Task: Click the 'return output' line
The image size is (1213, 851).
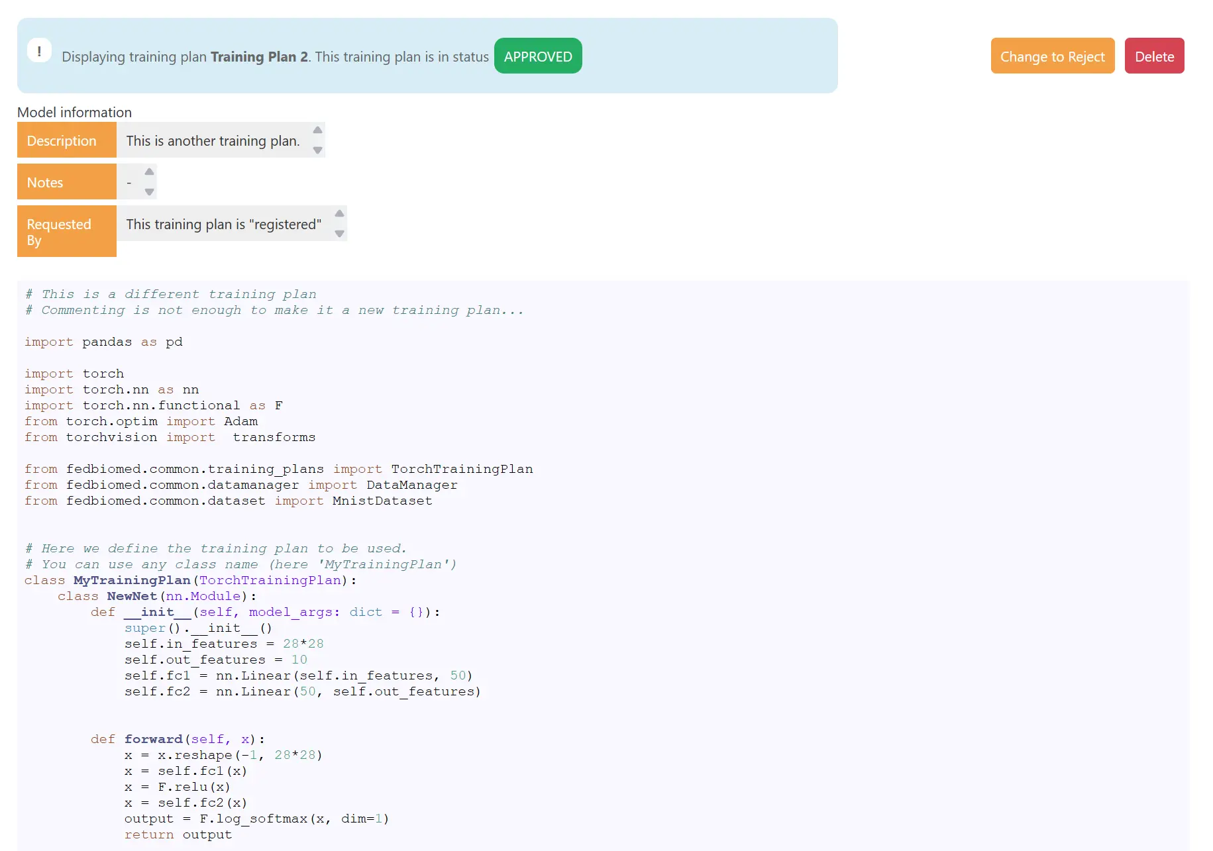Action: [178, 834]
